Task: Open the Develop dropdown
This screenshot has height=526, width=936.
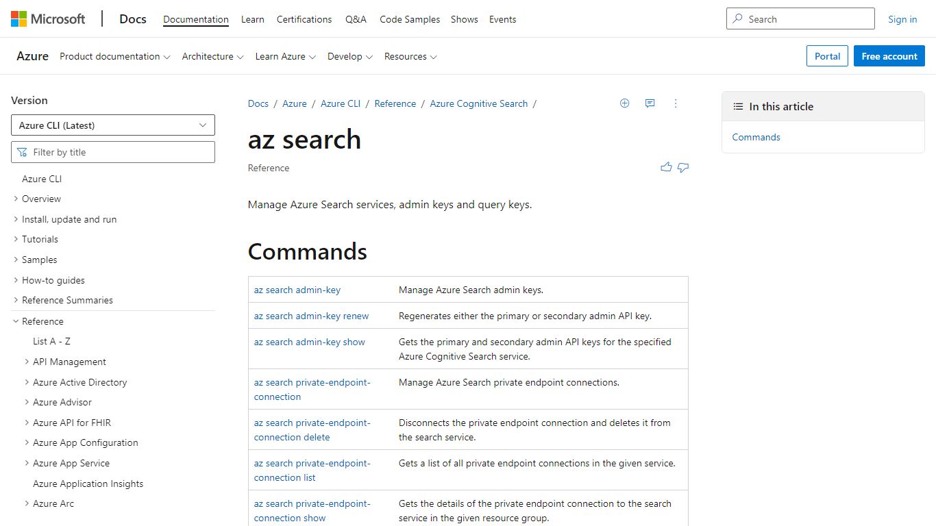Action: 349,56
